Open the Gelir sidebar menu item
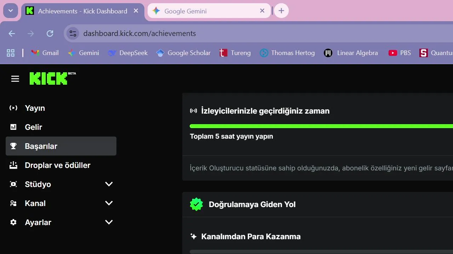Image resolution: width=453 pixels, height=254 pixels. pyautogui.click(x=61, y=127)
